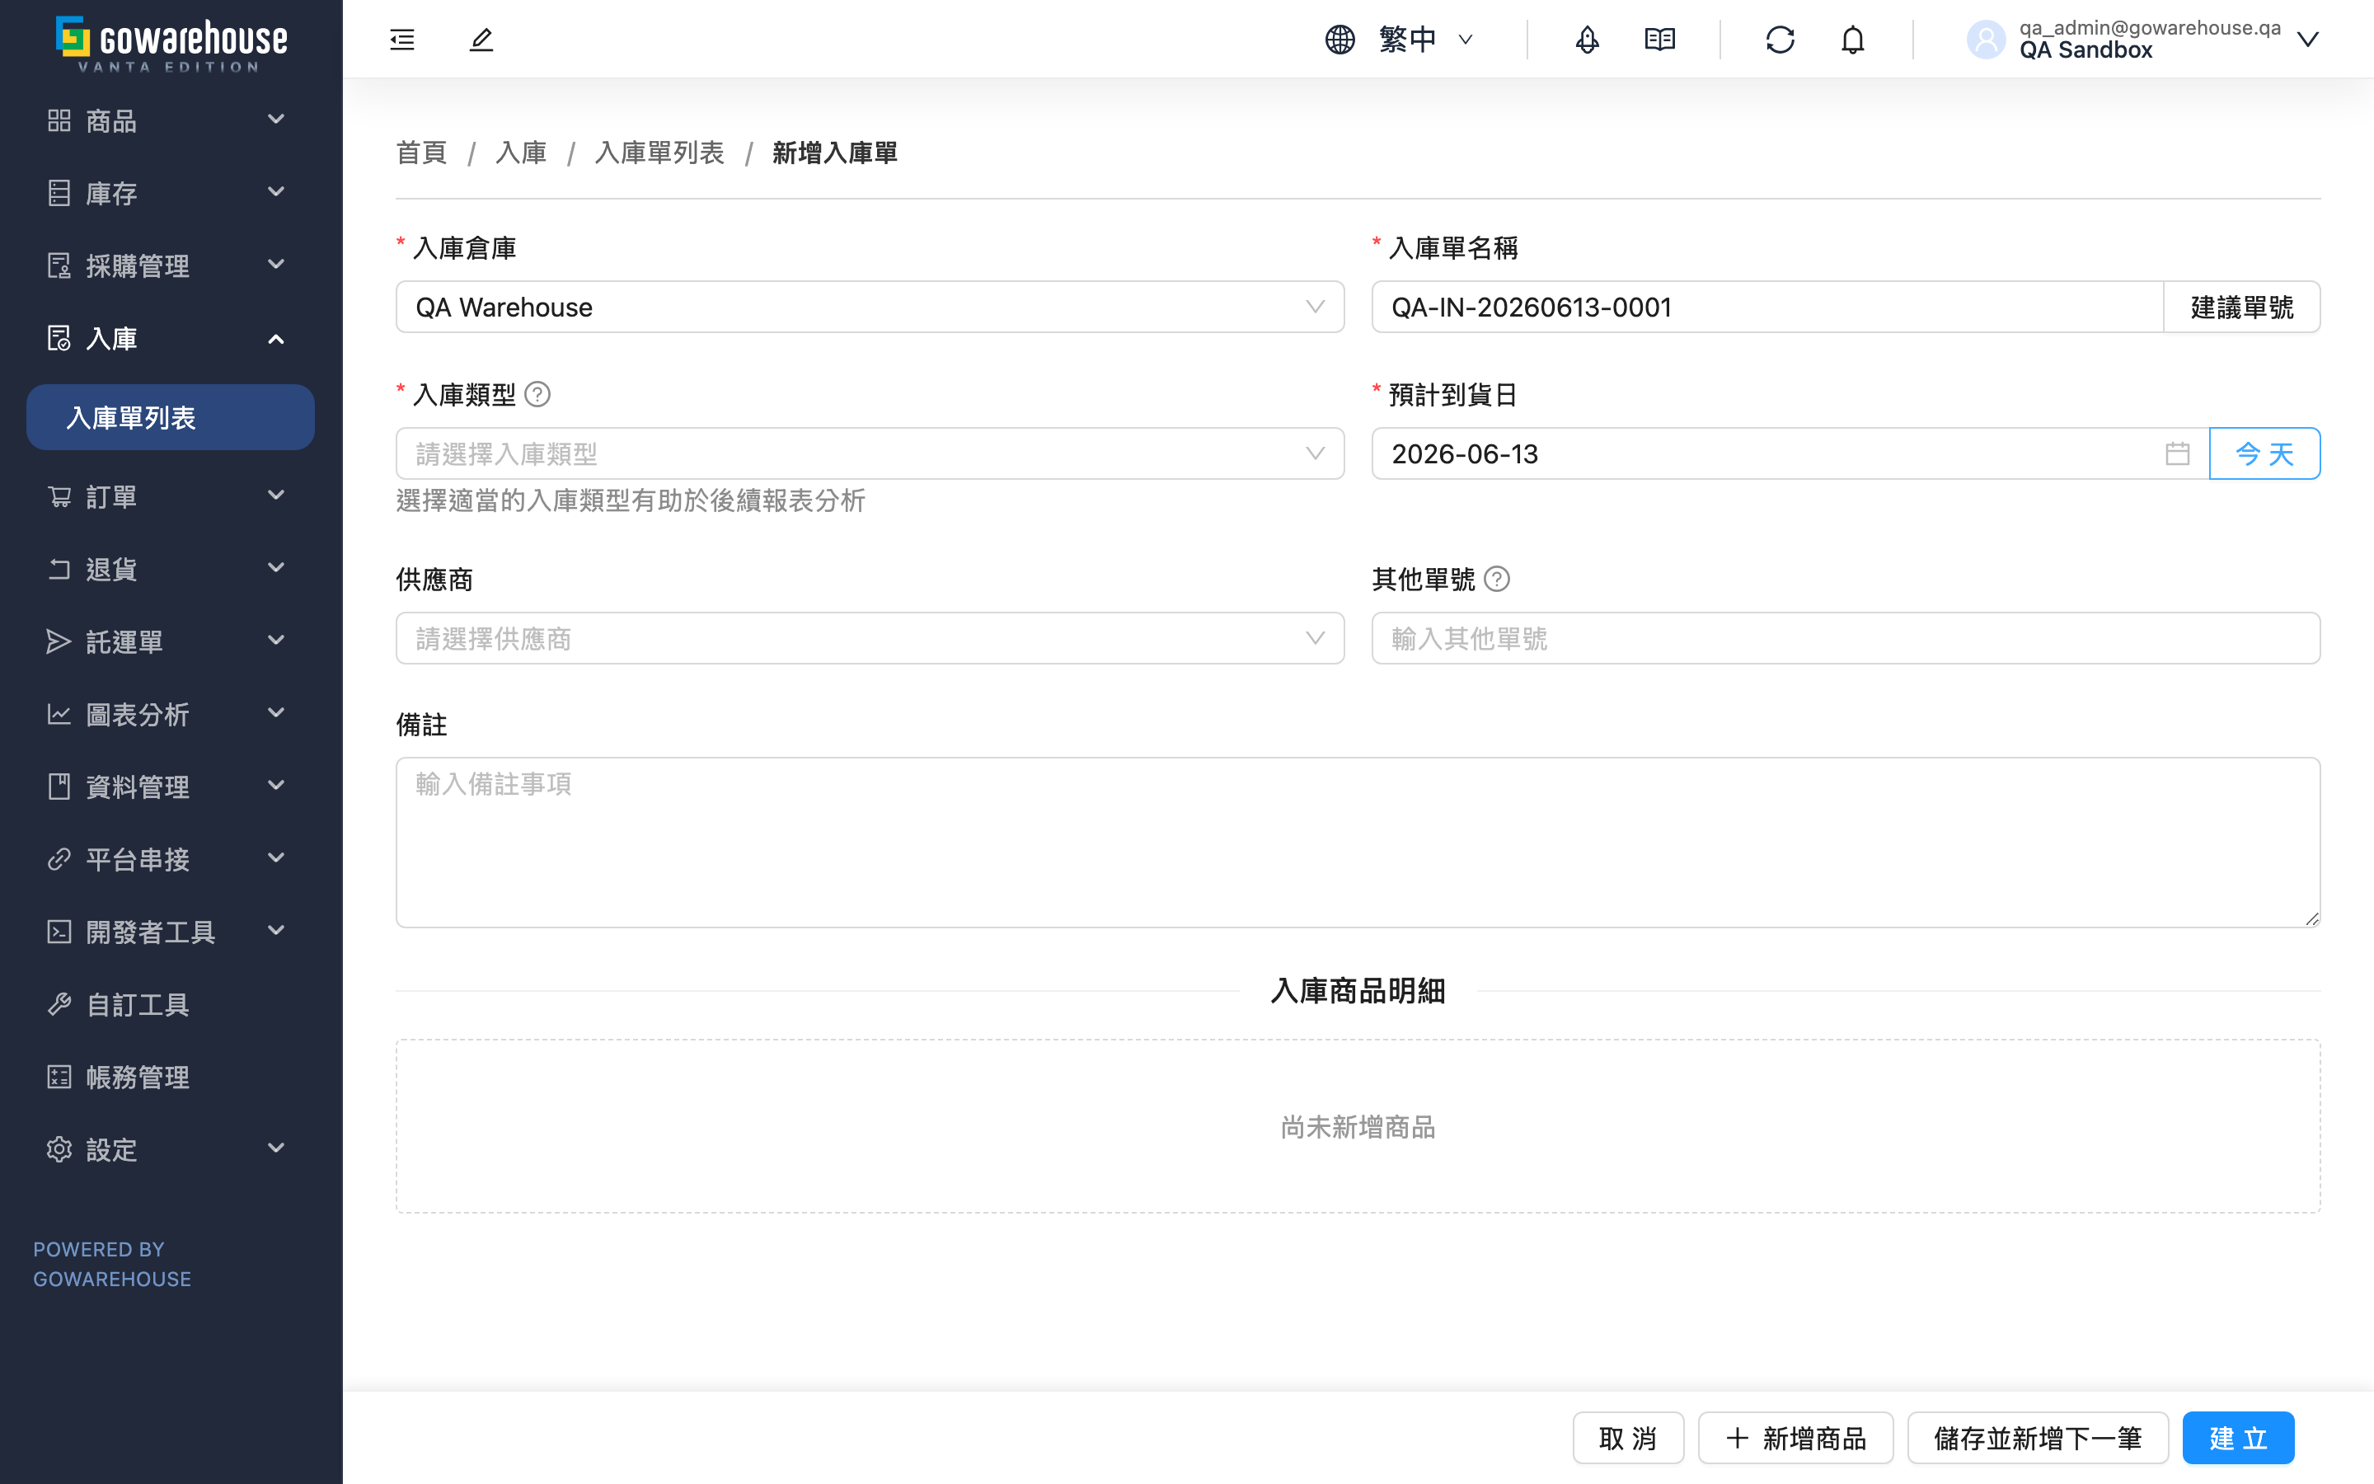The height and width of the screenshot is (1484, 2374).
Task: Open the 託運單 menu label
Action: tap(124, 642)
